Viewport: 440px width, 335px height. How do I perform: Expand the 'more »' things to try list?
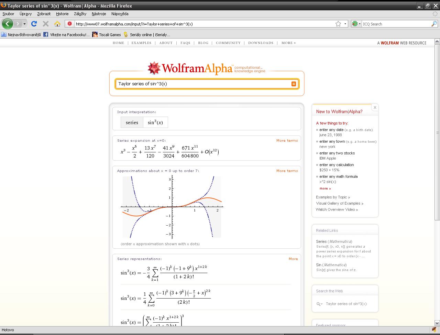point(325,188)
